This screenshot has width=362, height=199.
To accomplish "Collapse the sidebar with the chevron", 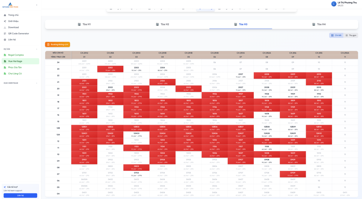I will click(37, 5).
